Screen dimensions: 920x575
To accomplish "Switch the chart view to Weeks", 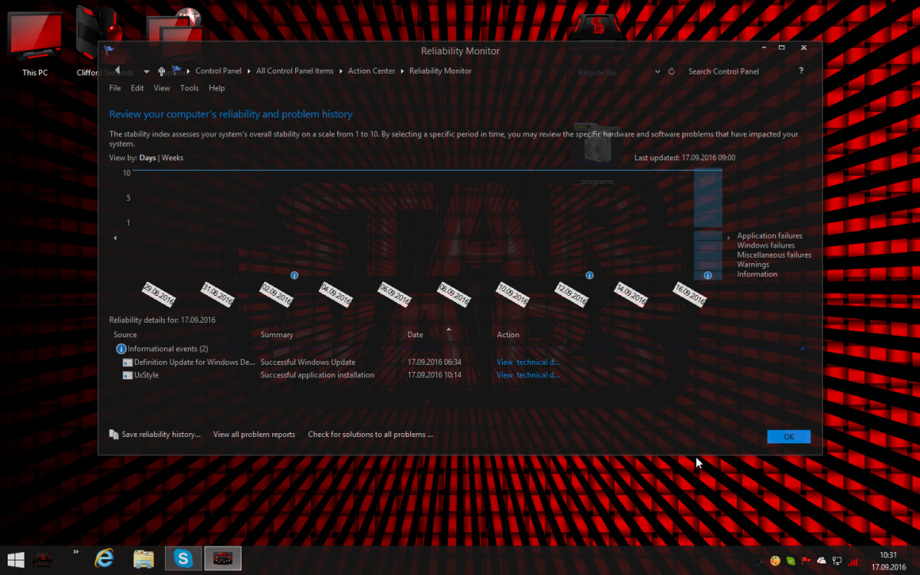I will coord(172,158).
